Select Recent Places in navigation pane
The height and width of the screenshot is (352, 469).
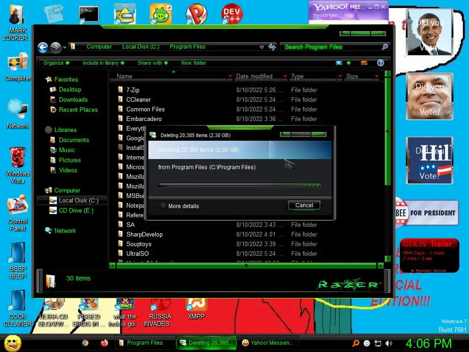tap(78, 110)
